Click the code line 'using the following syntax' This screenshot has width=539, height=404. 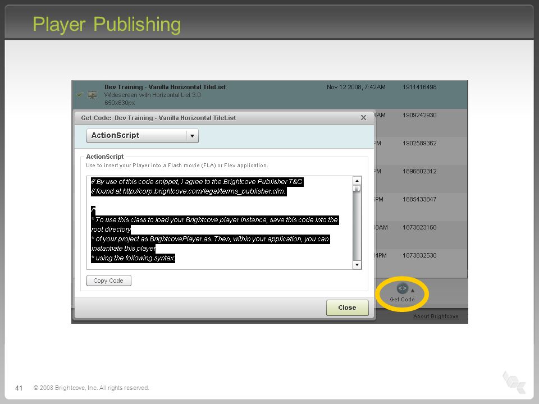click(133, 258)
